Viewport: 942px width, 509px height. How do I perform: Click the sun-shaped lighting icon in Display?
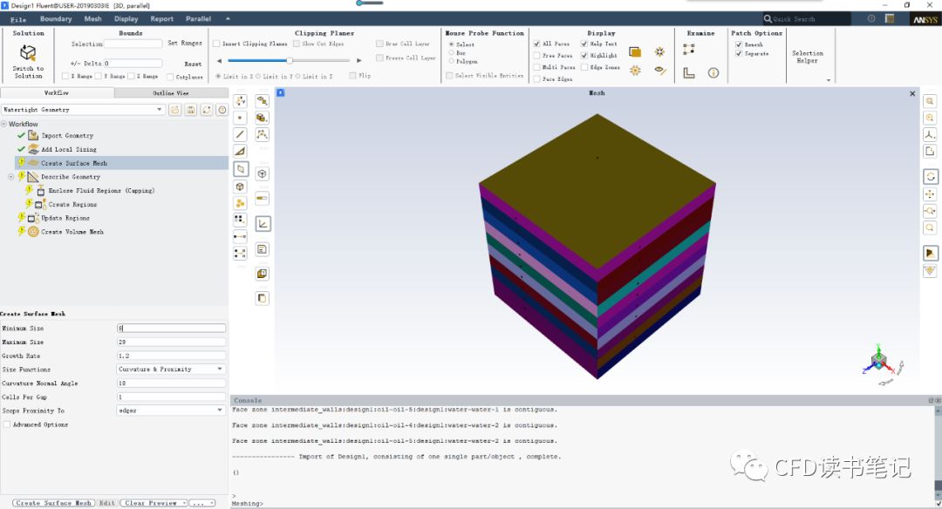point(635,71)
